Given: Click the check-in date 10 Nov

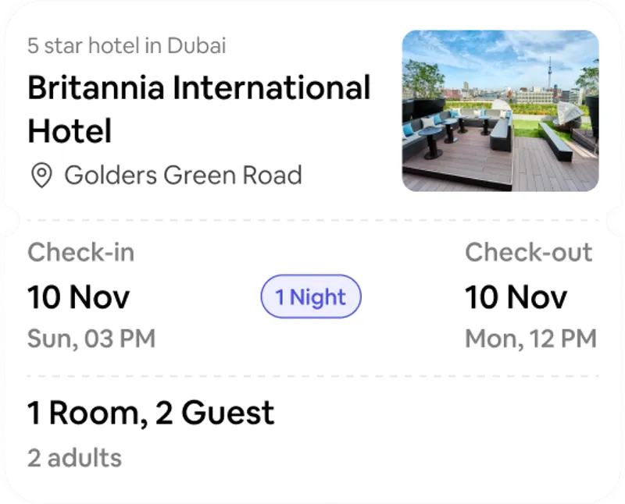Looking at the screenshot, I should coord(79,297).
